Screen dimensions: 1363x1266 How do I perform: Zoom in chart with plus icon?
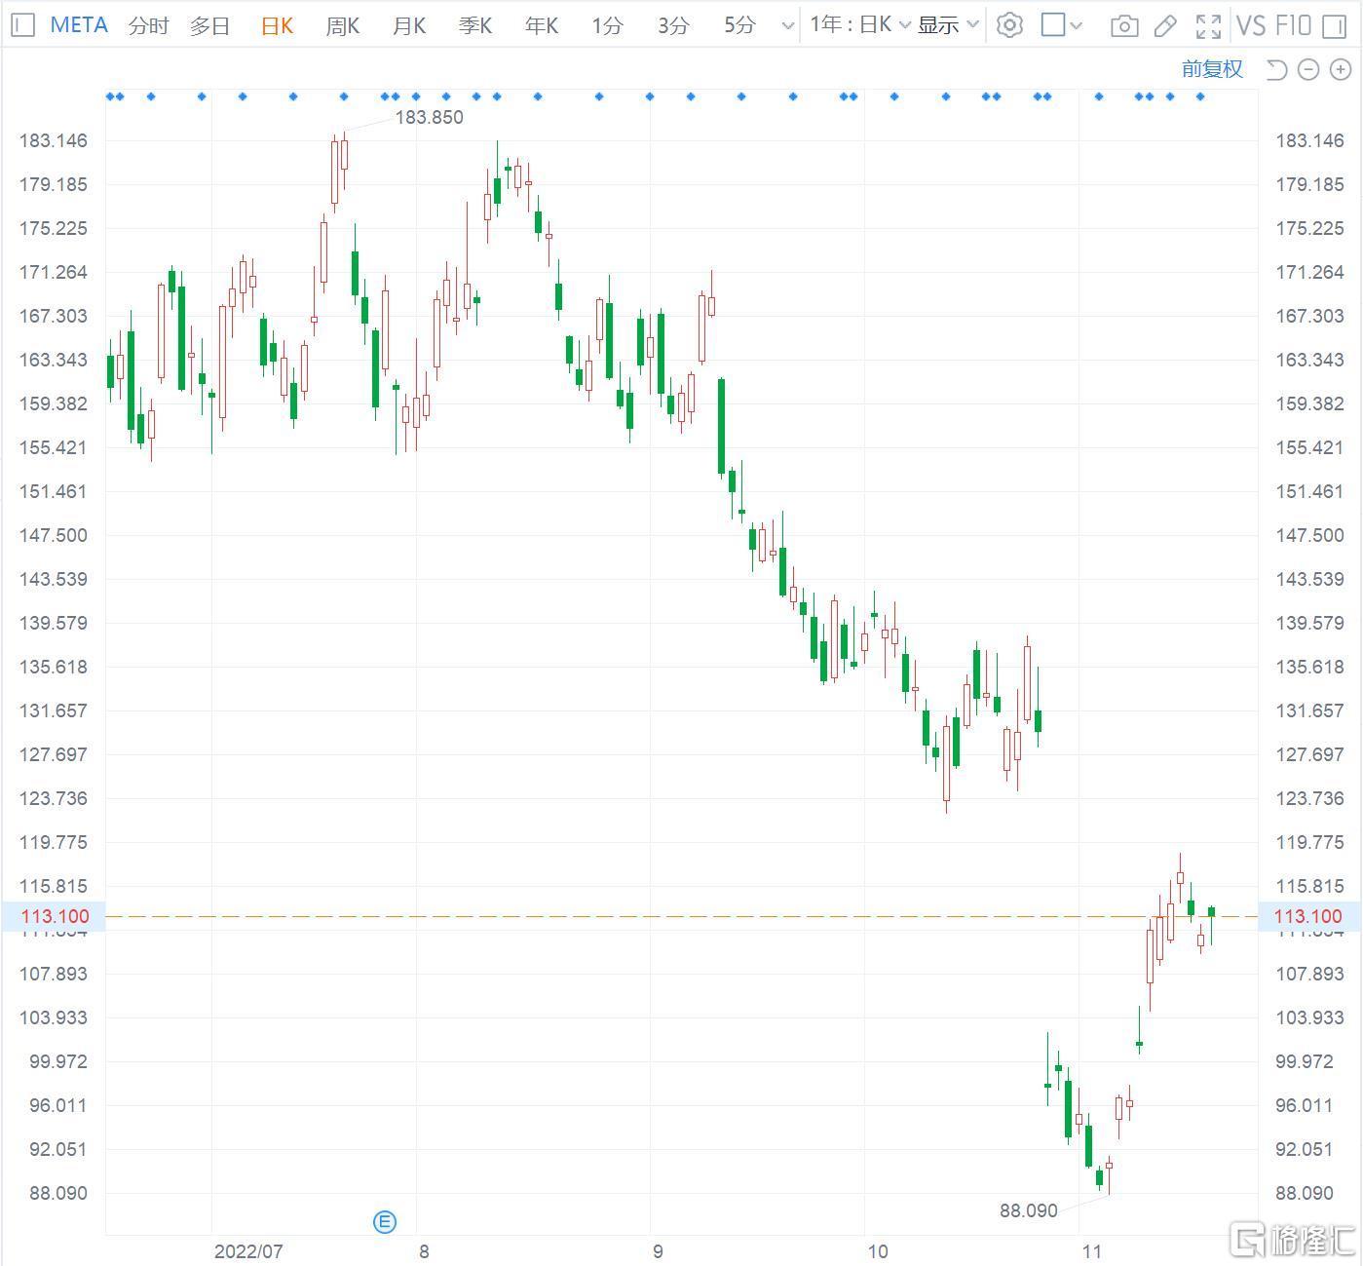[x=1341, y=69]
